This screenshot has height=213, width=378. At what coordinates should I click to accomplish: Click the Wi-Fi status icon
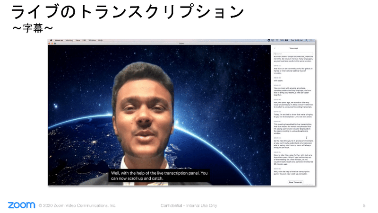click(x=277, y=40)
